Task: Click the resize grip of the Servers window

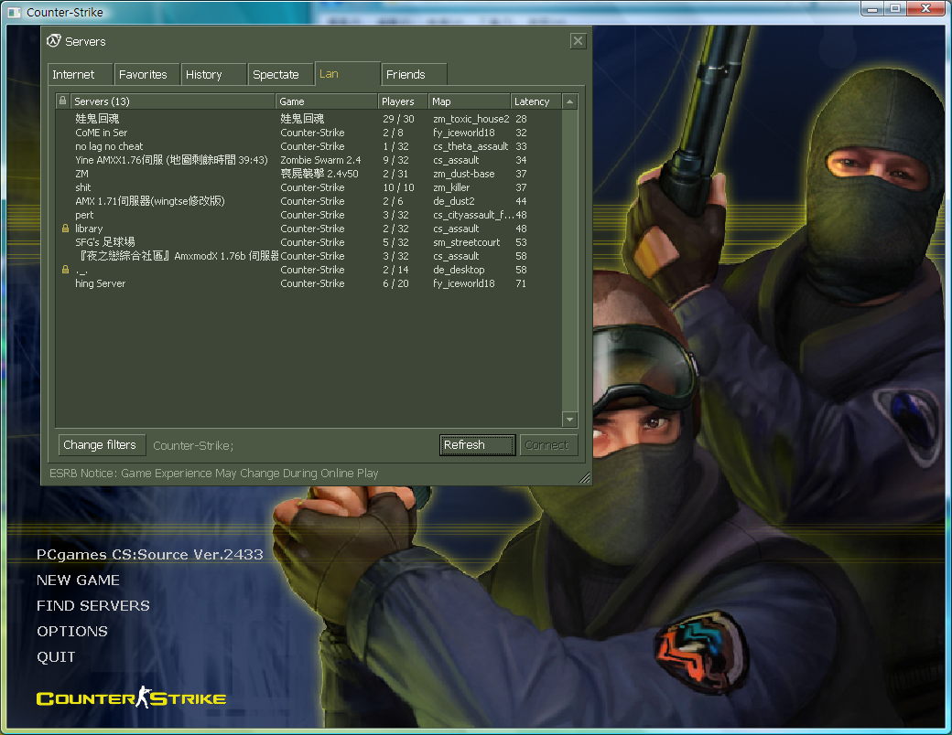Action: tap(584, 476)
